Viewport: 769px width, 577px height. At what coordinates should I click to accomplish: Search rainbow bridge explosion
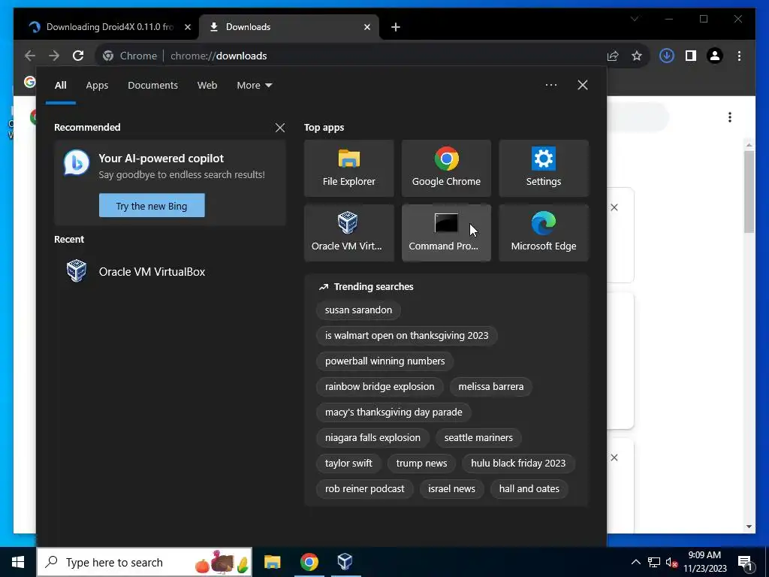point(379,387)
